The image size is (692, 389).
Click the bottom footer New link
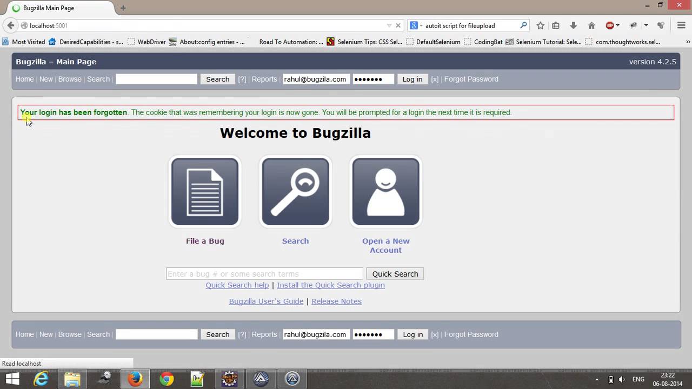(x=46, y=334)
